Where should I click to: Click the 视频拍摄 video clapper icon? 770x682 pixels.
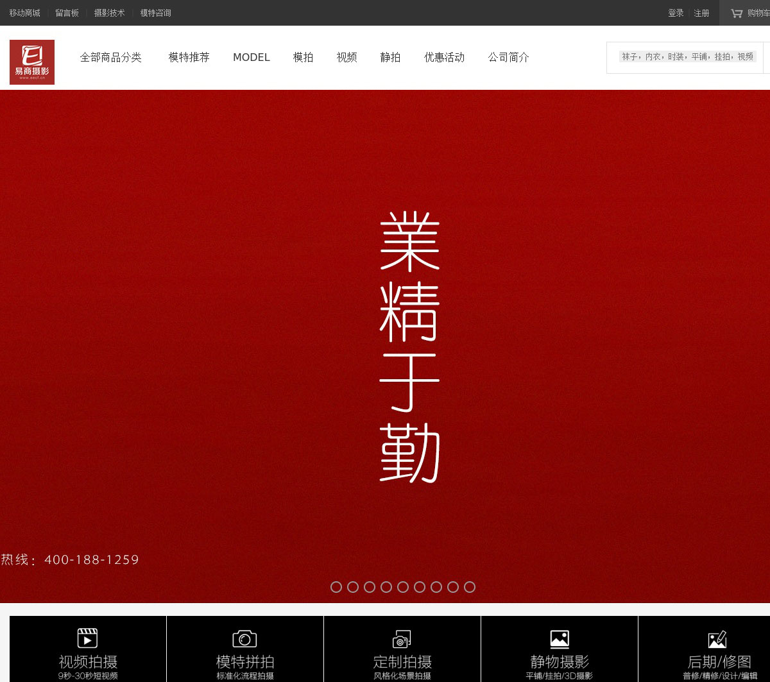(87, 638)
